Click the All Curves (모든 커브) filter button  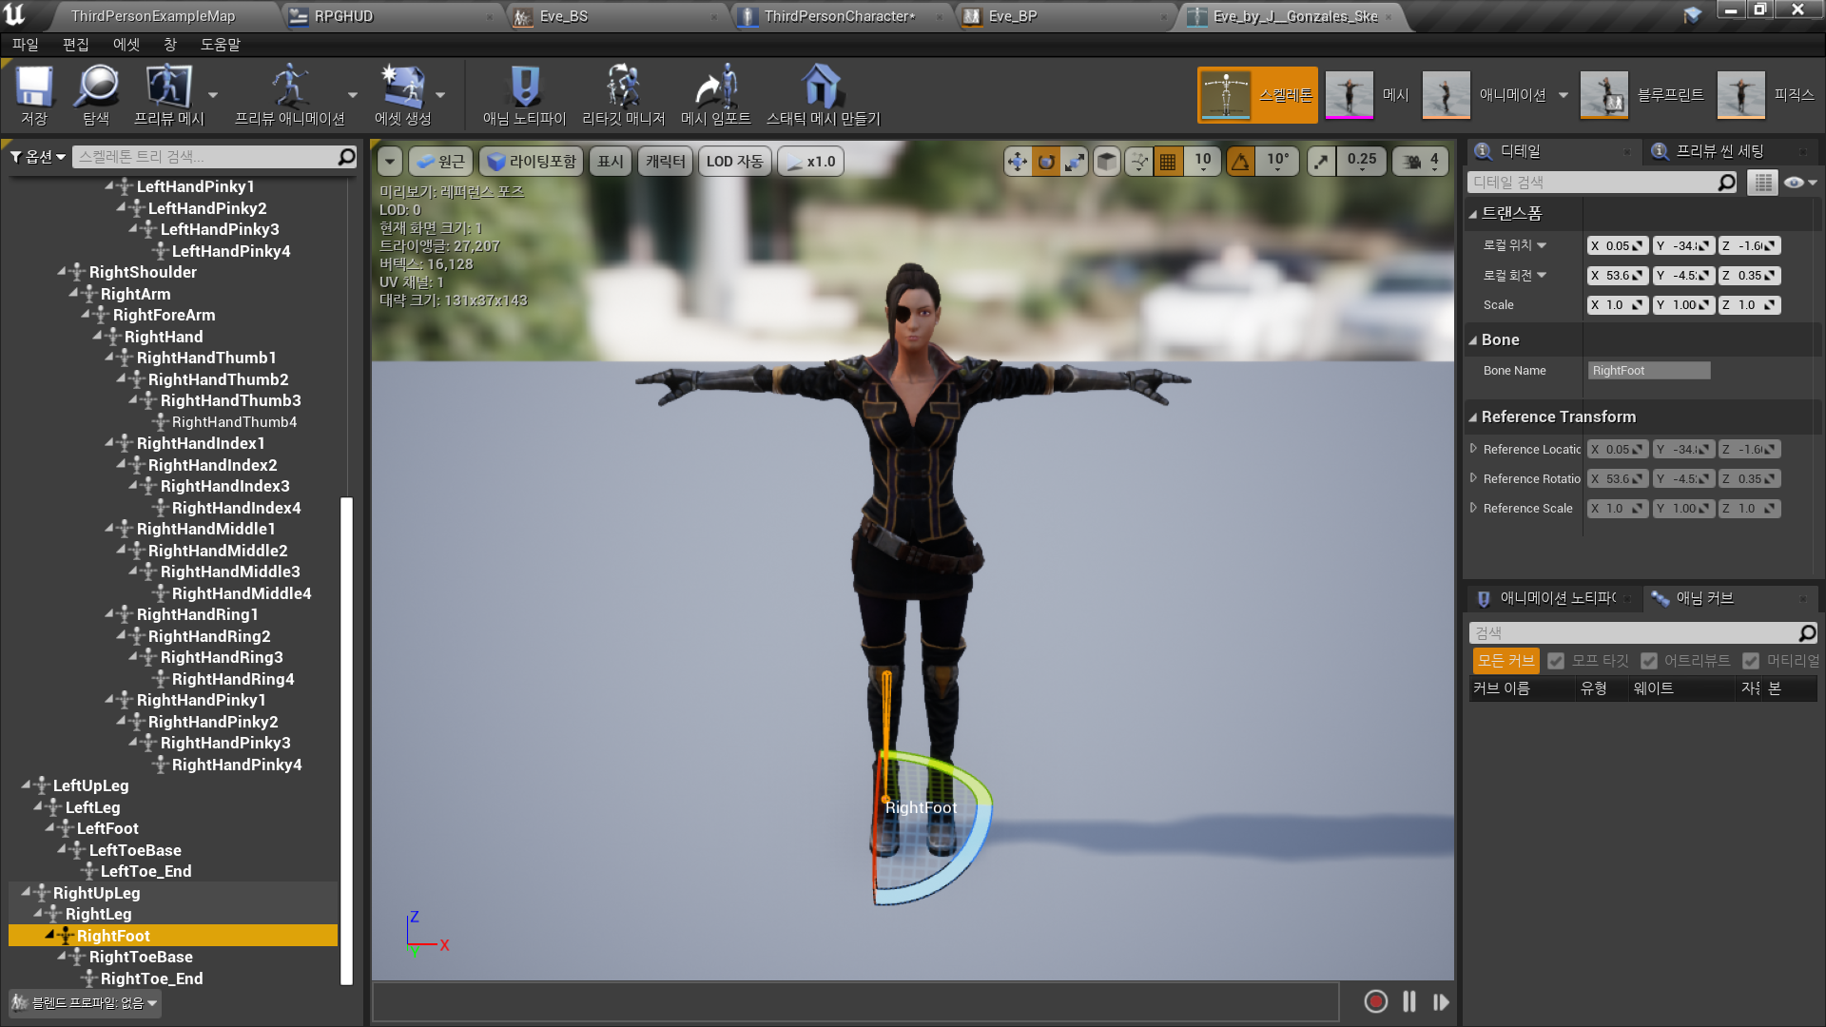pyautogui.click(x=1505, y=661)
